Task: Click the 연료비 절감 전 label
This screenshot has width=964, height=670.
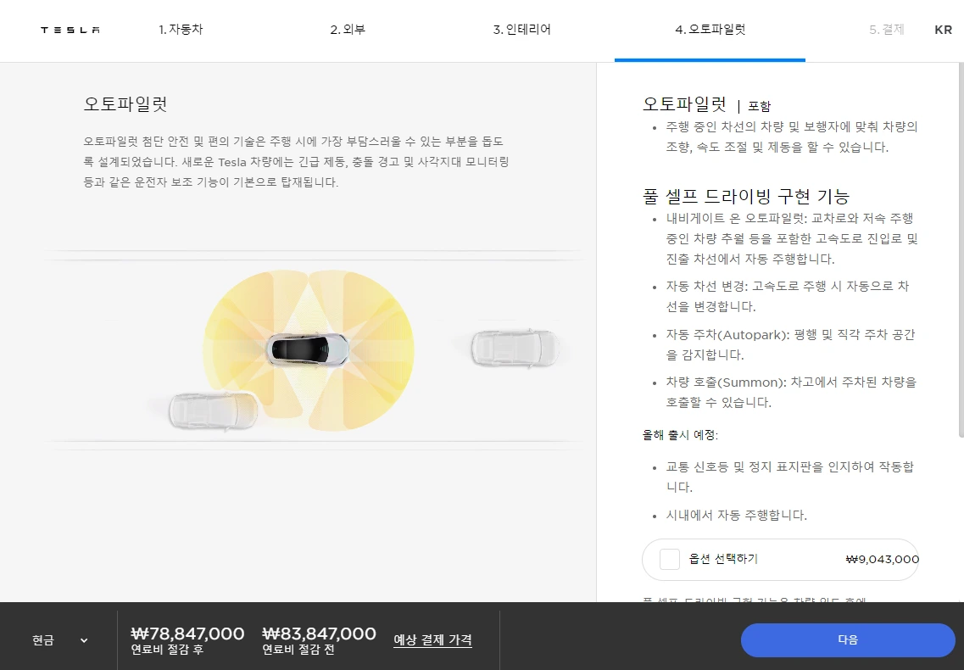Action: coord(298,650)
